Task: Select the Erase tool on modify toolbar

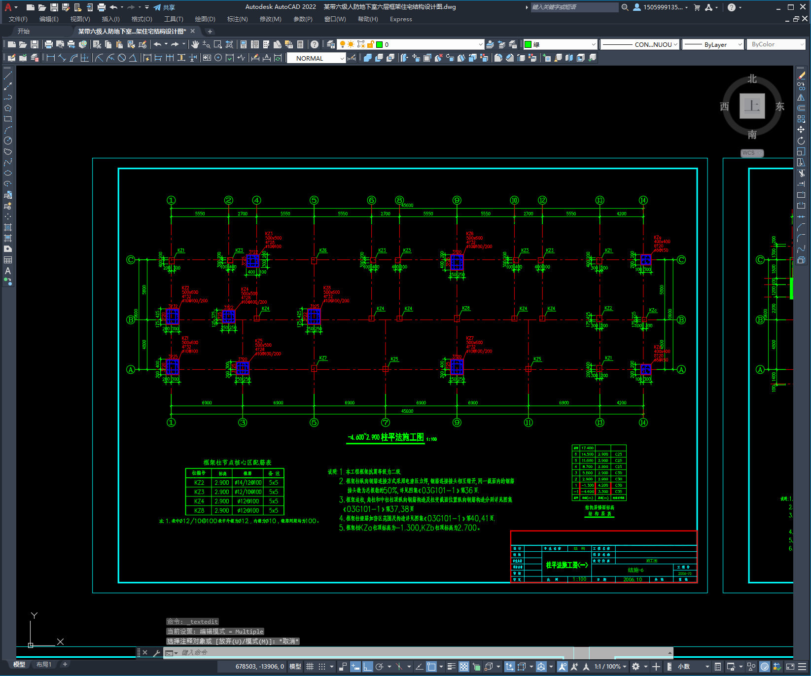Action: pyautogui.click(x=801, y=75)
